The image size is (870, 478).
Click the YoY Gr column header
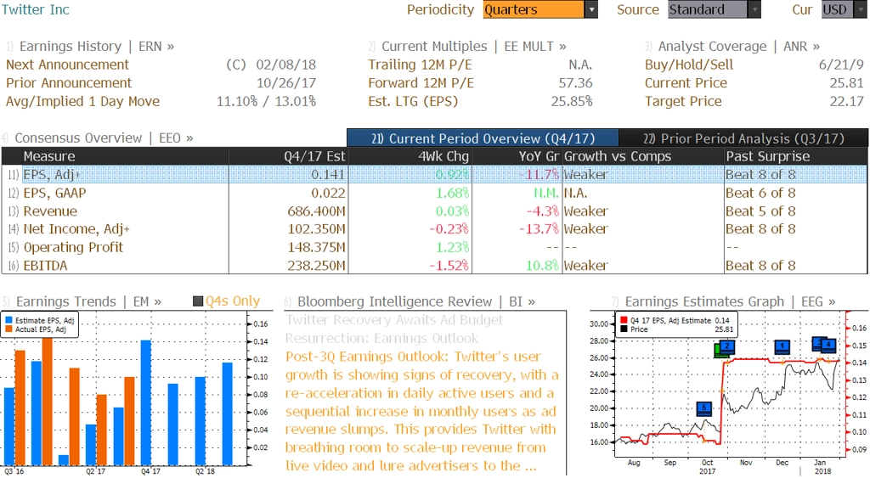tap(516, 156)
